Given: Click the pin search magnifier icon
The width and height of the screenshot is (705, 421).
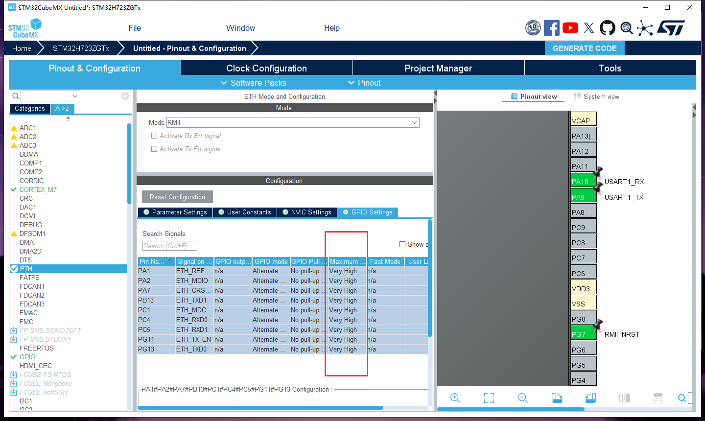Looking at the screenshot, I should 681,398.
